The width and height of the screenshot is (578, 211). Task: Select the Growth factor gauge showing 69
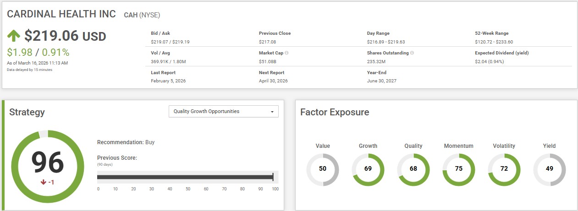368,169
